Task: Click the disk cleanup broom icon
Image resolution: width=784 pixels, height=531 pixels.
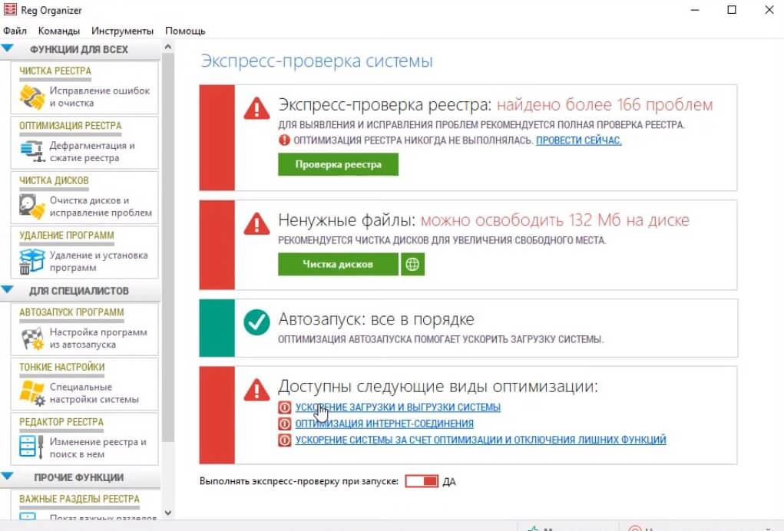Action: click(x=32, y=206)
